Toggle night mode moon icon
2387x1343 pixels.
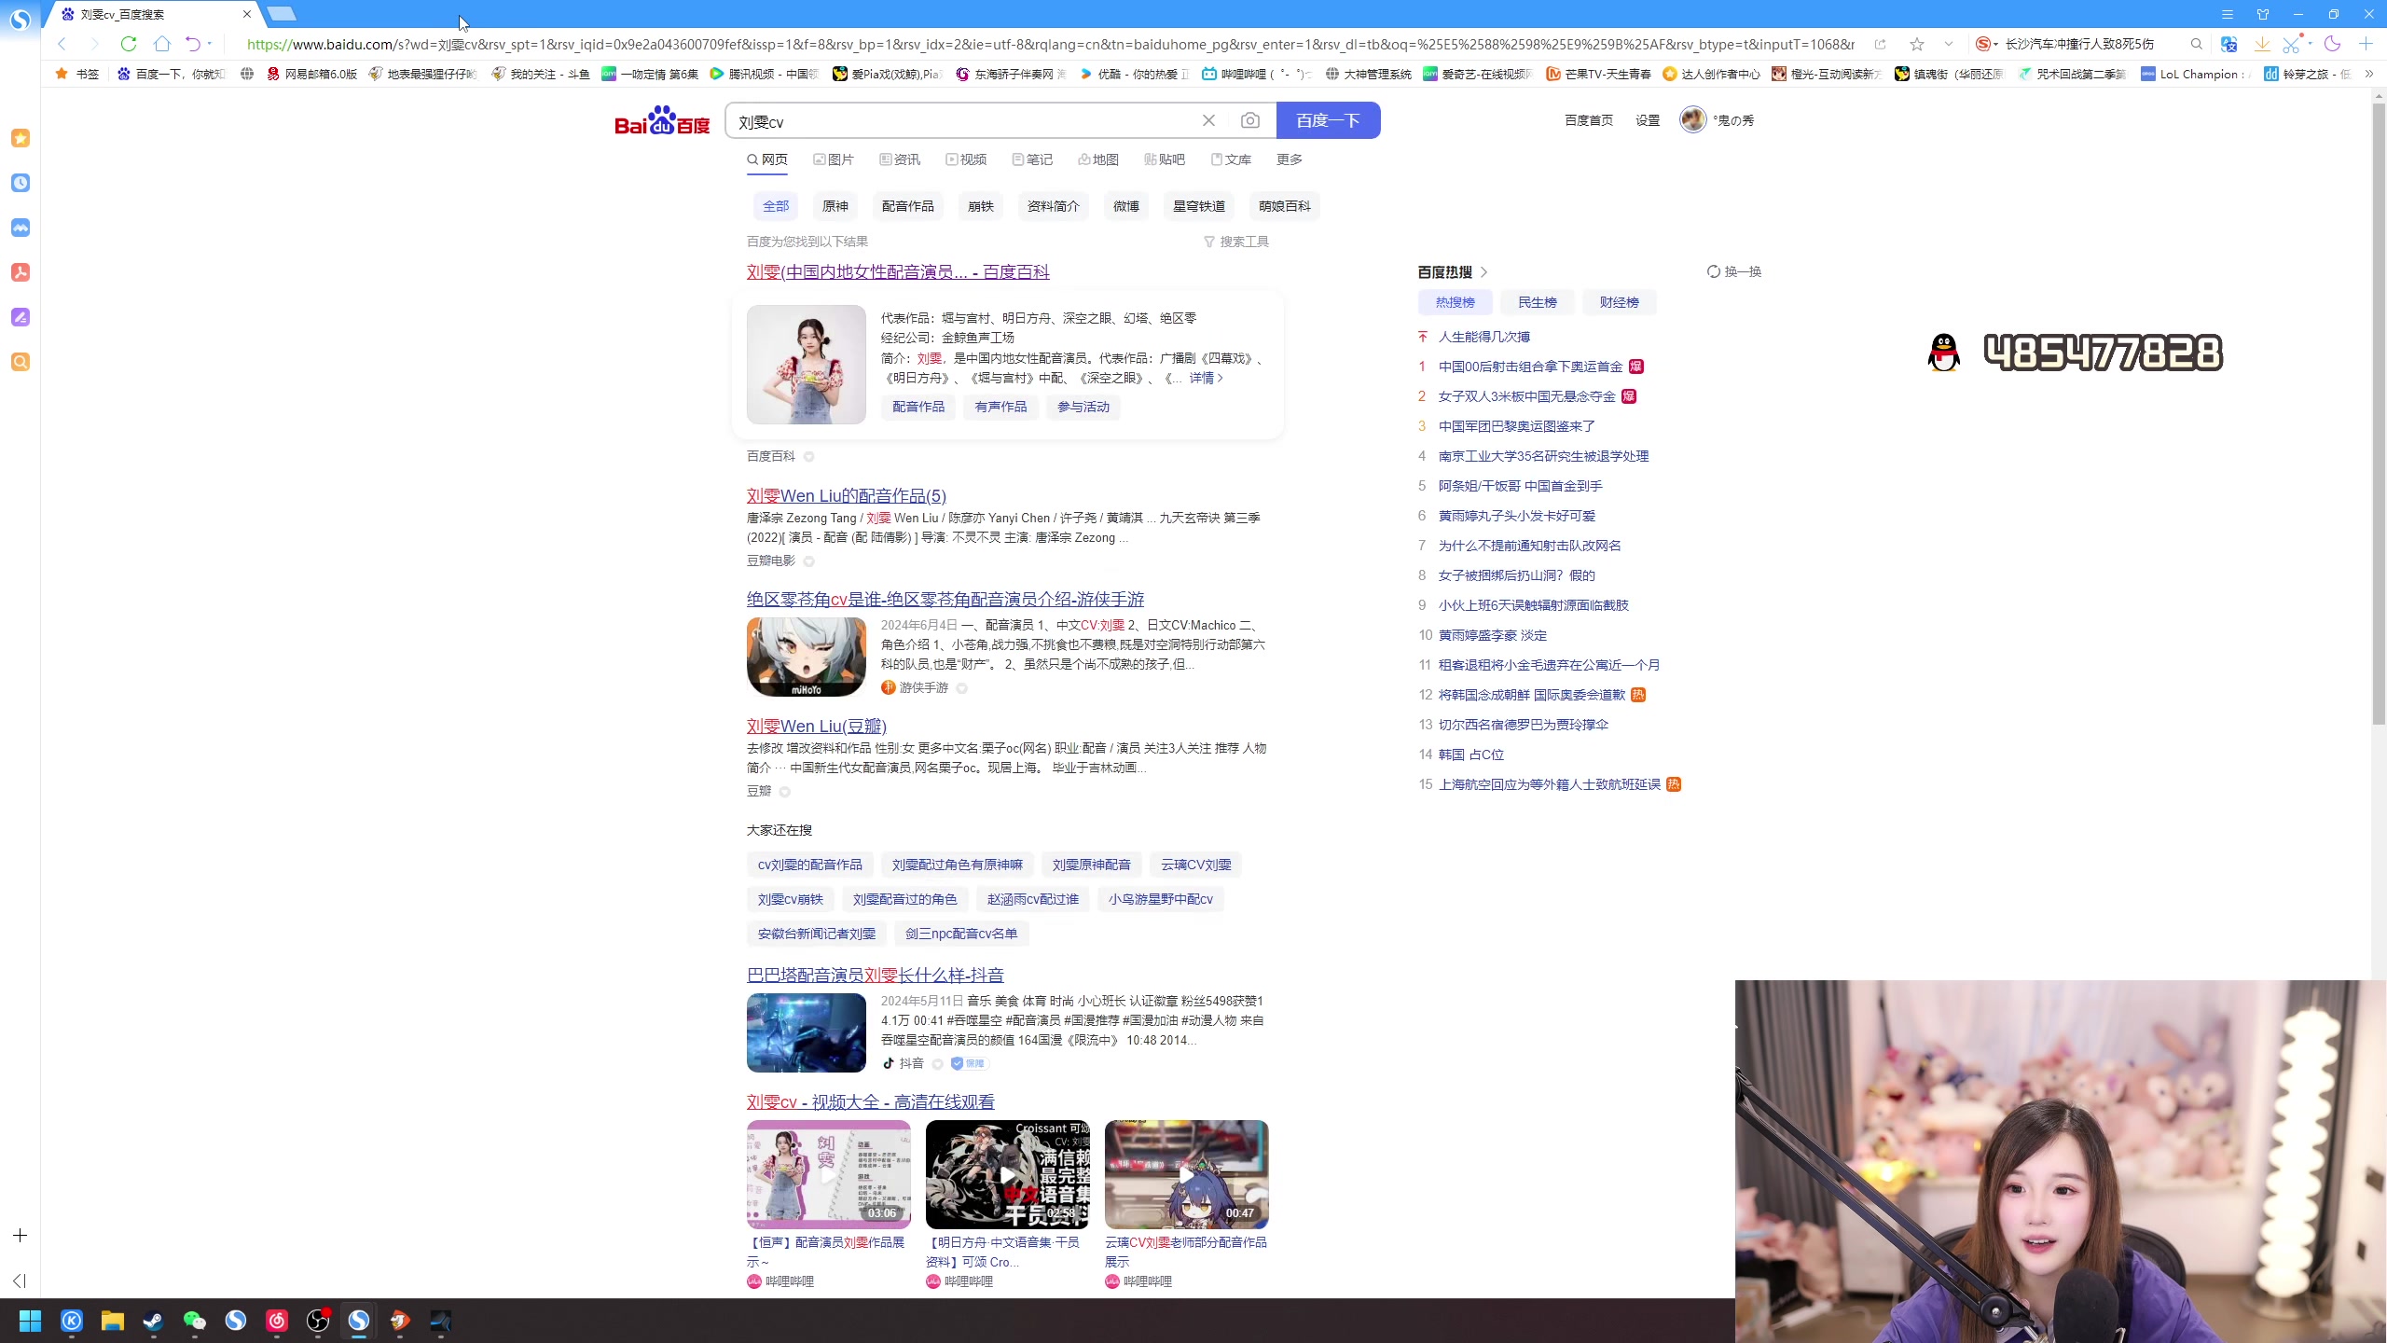click(2332, 44)
